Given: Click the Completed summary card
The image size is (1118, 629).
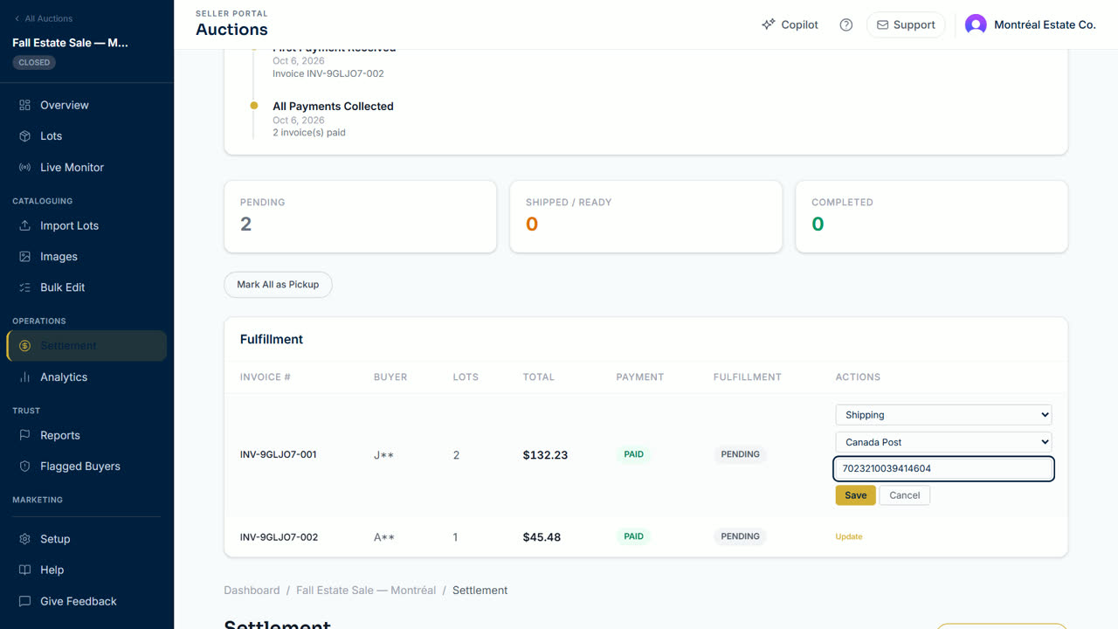Looking at the screenshot, I should coord(931,217).
